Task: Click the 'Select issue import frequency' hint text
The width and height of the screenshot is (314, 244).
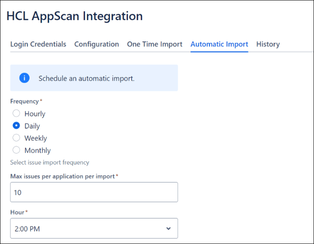Action: pyautogui.click(x=50, y=162)
